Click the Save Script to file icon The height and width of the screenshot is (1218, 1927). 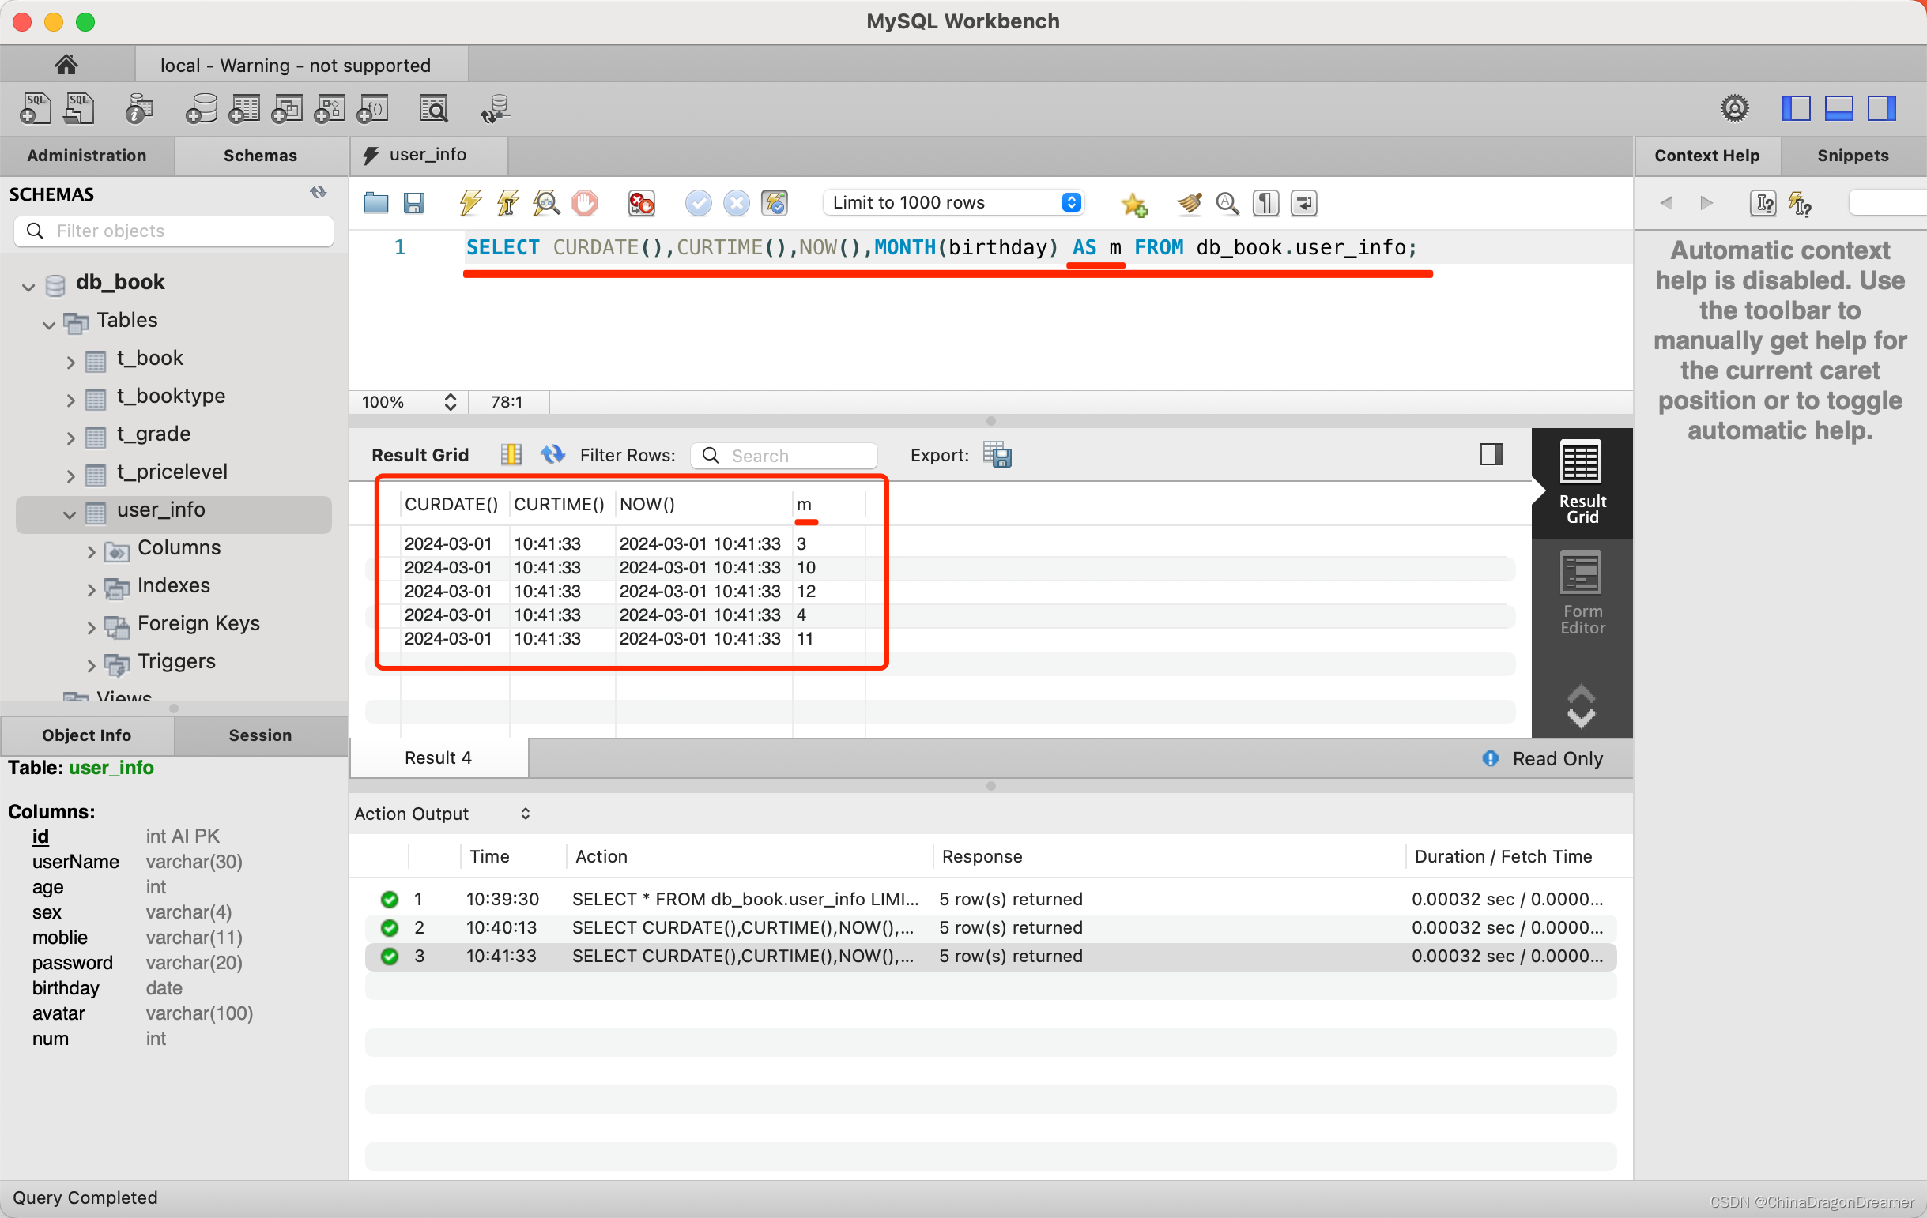pyautogui.click(x=416, y=204)
